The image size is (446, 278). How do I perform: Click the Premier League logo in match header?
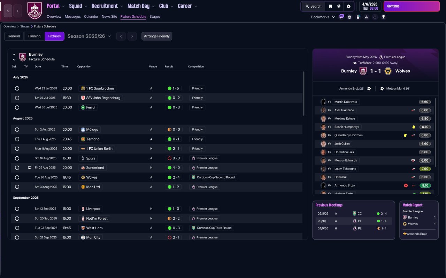pyautogui.click(x=381, y=57)
